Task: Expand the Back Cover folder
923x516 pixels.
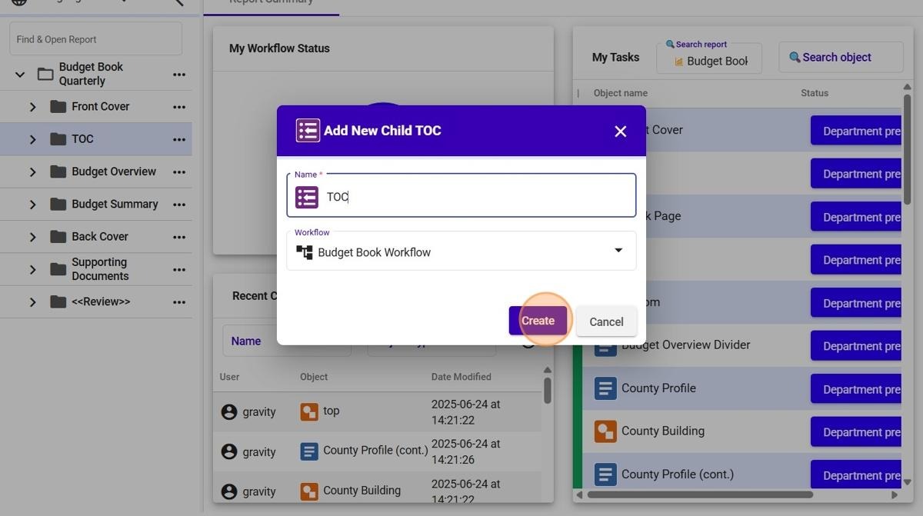Action: [32, 237]
